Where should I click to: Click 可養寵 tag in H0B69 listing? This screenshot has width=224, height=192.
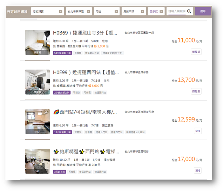pyautogui.click(x=78, y=53)
